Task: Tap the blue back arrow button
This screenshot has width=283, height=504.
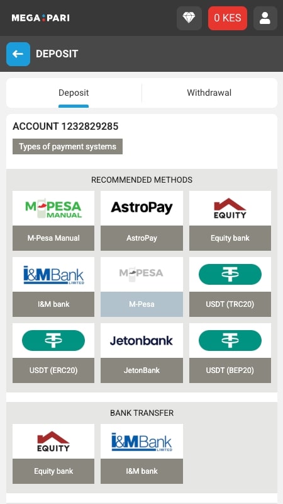Action: coord(18,54)
